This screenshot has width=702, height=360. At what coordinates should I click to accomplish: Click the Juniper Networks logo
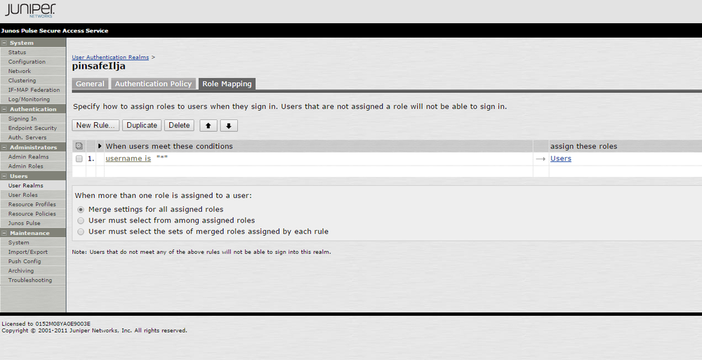pyautogui.click(x=30, y=11)
